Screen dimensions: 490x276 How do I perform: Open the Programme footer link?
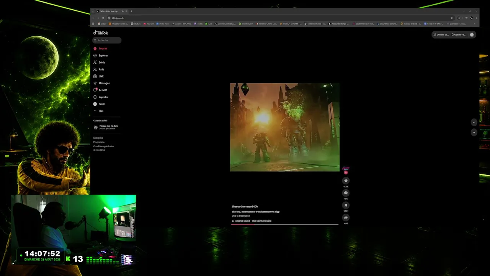(x=99, y=142)
